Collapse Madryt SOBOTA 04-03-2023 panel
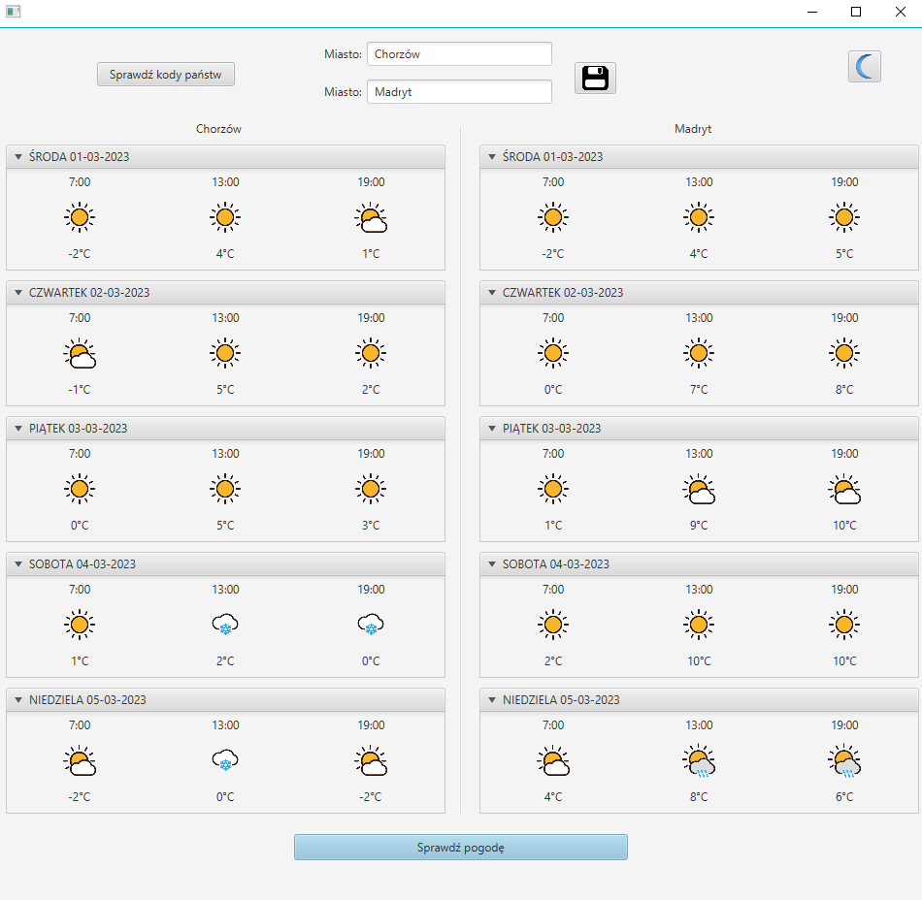The image size is (922, 900). 492,564
